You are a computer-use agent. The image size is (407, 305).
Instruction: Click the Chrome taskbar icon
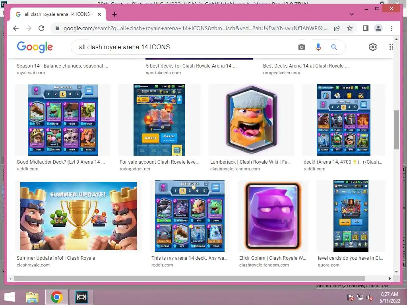(57, 297)
